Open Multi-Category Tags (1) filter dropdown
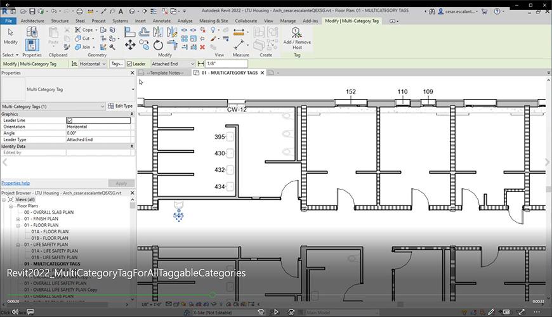 tap(53, 107)
